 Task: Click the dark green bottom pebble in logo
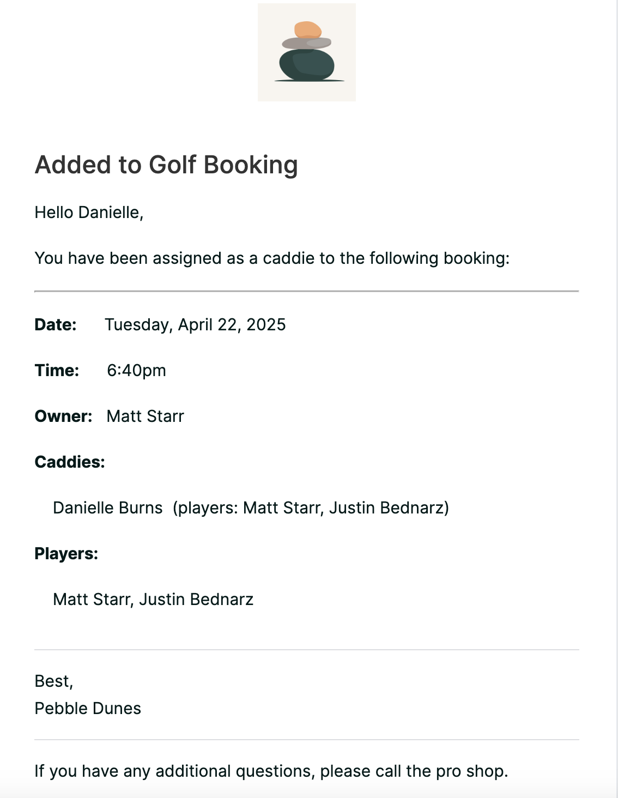(307, 65)
